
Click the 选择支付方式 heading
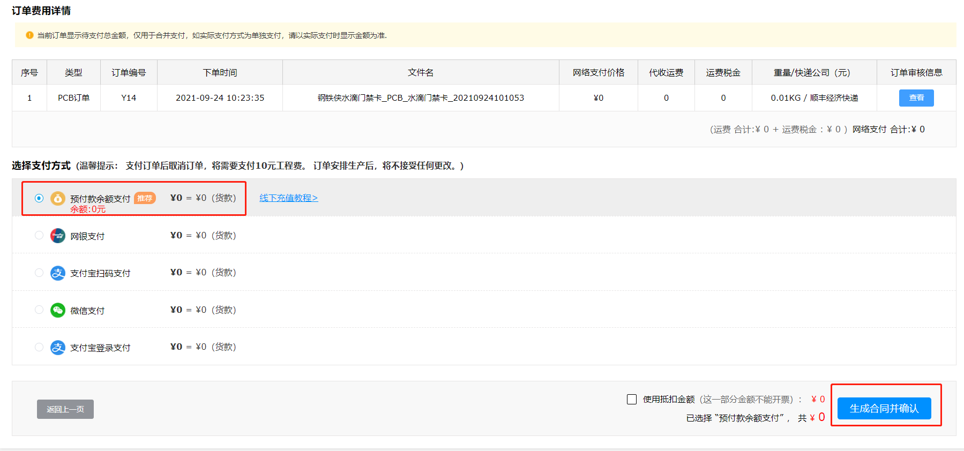(41, 166)
